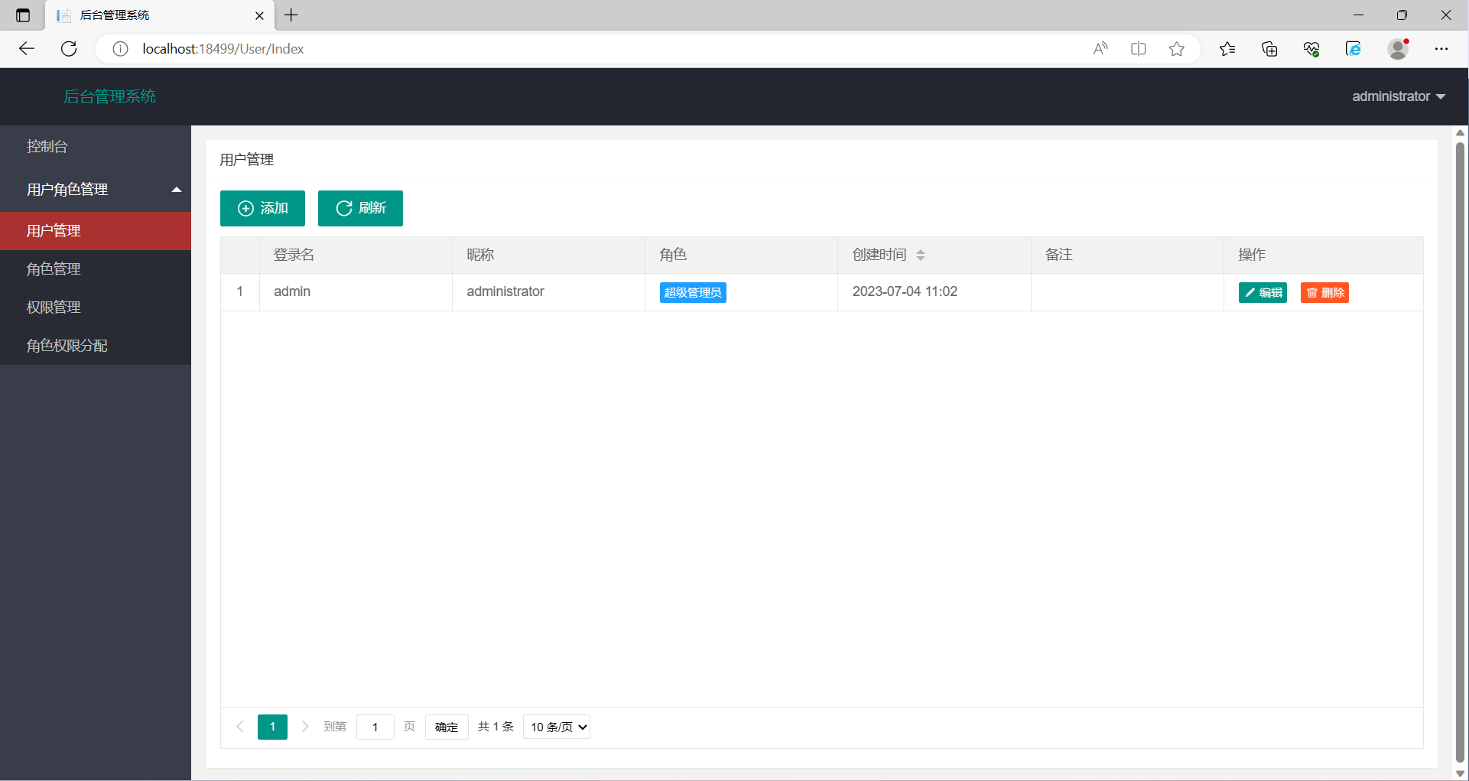Screen dimensions: 1469x781
Task: Close the 后台管理系统 tab
Action: click(259, 15)
